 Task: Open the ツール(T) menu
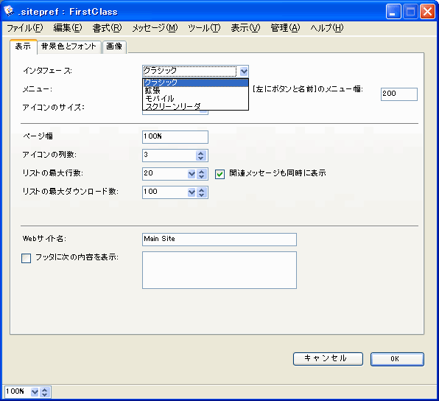click(x=204, y=28)
